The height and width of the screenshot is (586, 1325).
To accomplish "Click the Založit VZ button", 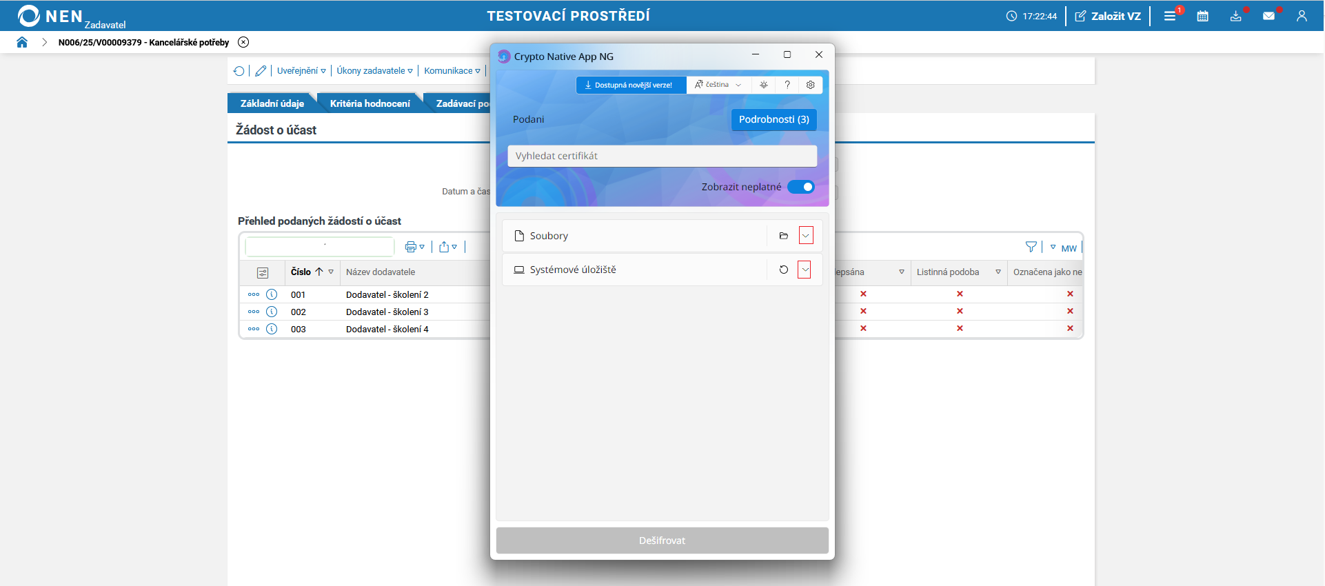I will [1108, 16].
